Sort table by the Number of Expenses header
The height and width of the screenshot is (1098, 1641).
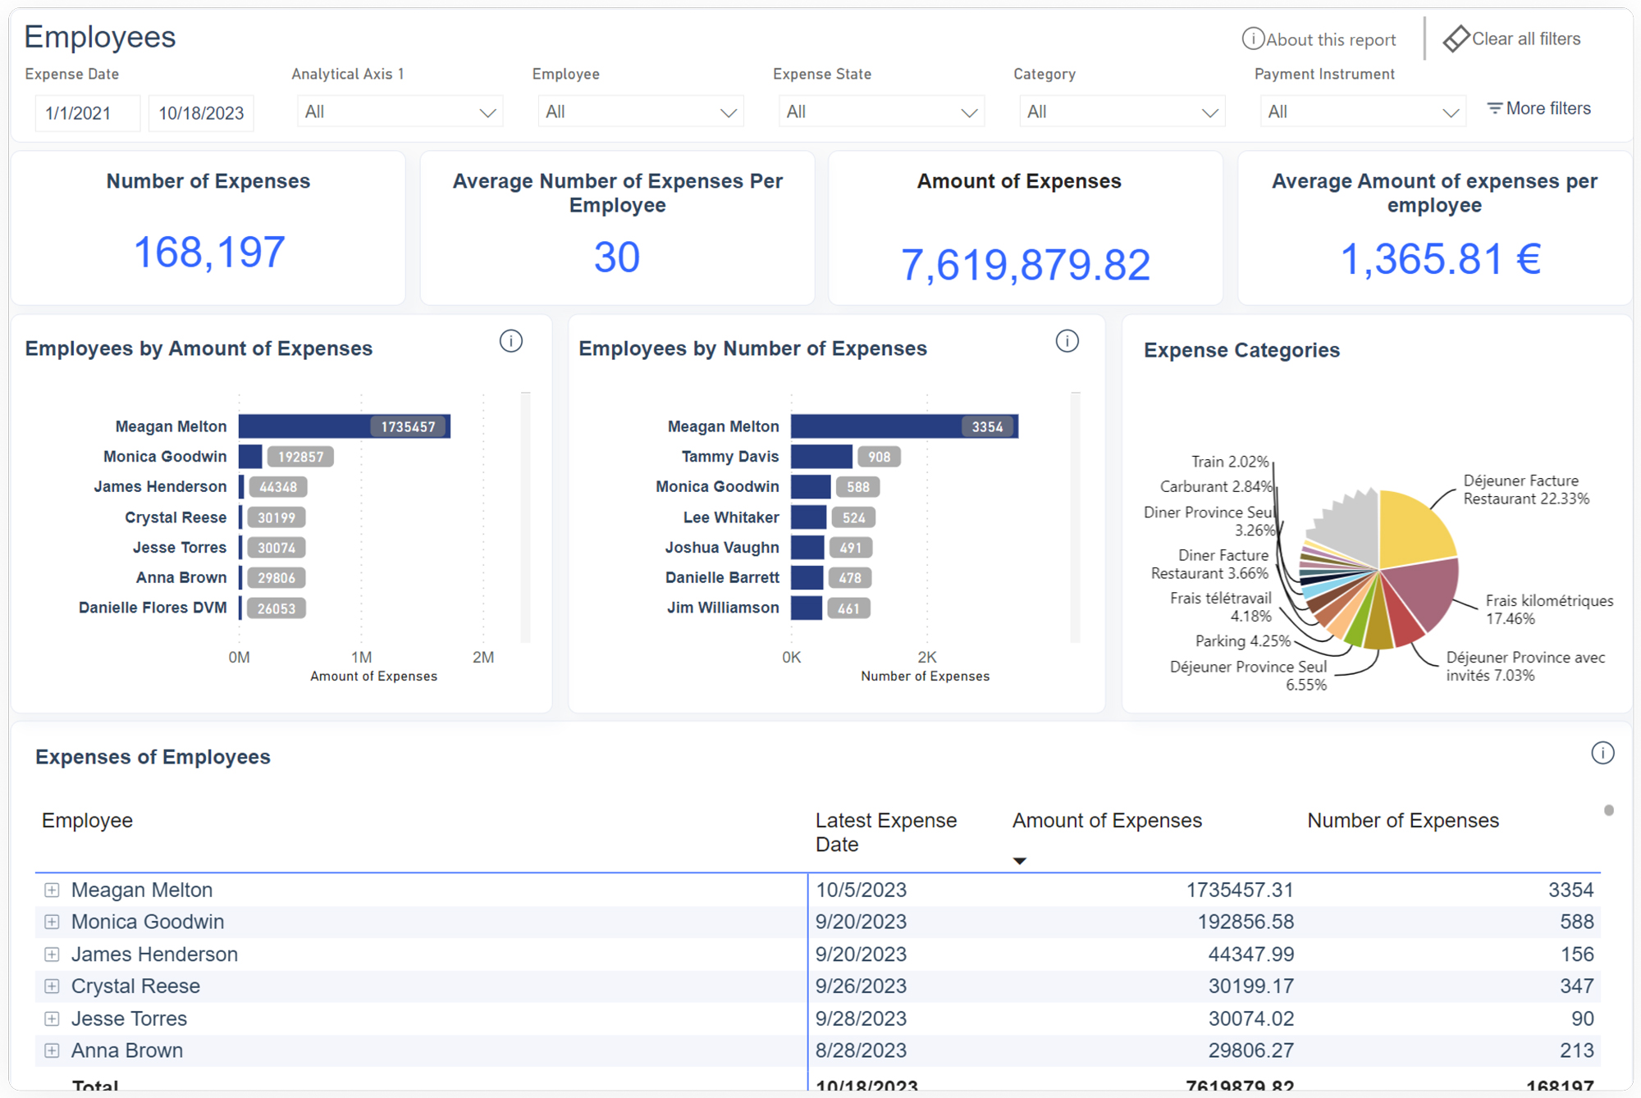1402,820
